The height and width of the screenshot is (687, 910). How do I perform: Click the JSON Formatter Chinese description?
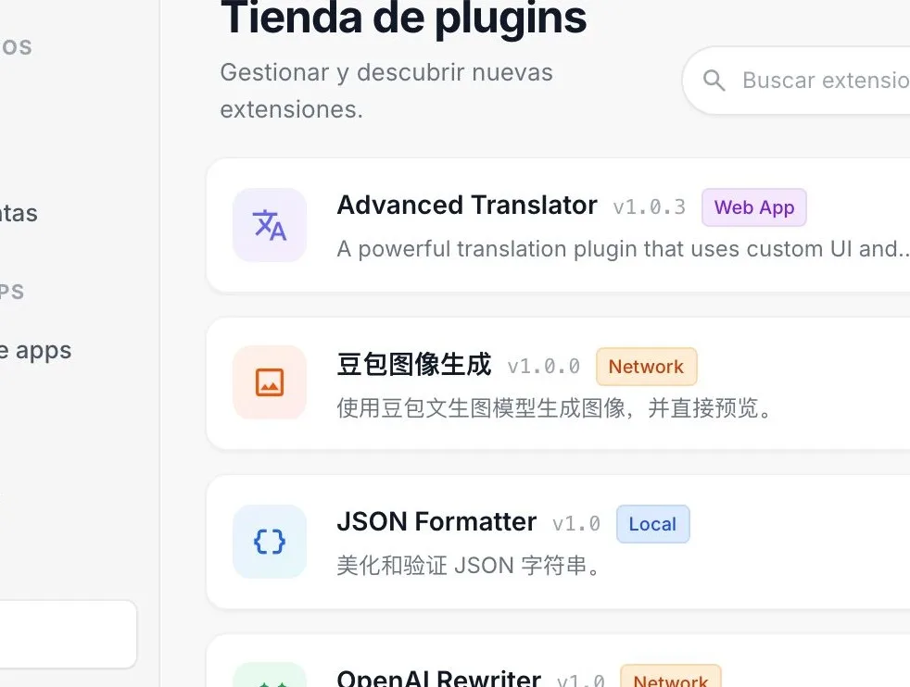(469, 566)
